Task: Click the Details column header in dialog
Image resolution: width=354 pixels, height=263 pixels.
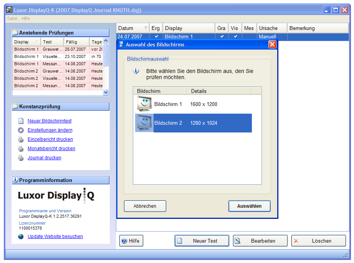Action: [x=219, y=91]
